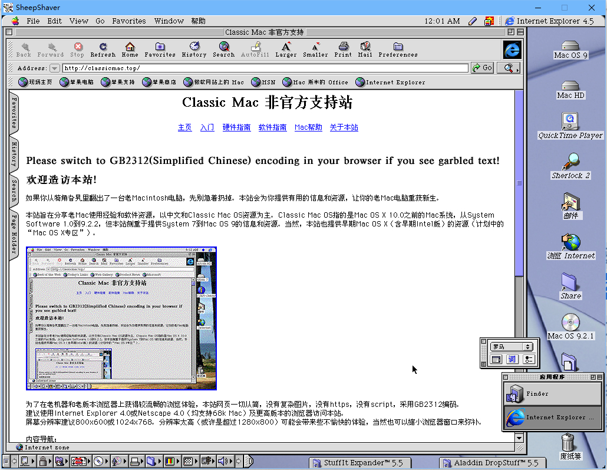Open the Edit menu
Viewport: 607px width, 470px height.
[x=55, y=21]
